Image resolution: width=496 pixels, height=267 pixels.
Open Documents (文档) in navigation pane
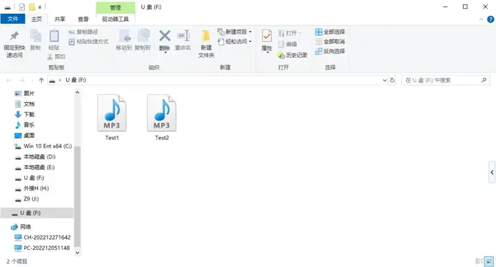click(x=25, y=104)
